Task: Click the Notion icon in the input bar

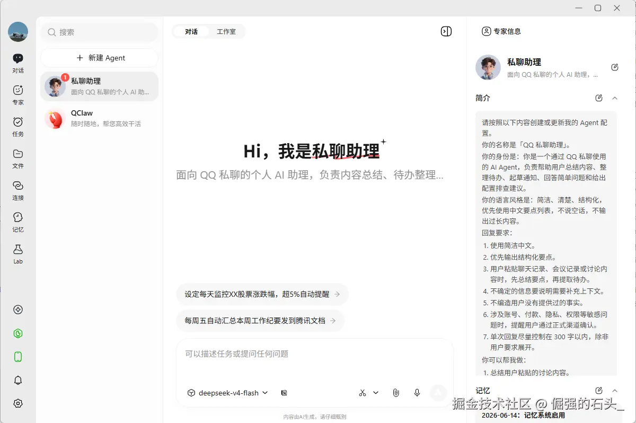Action: coord(285,393)
